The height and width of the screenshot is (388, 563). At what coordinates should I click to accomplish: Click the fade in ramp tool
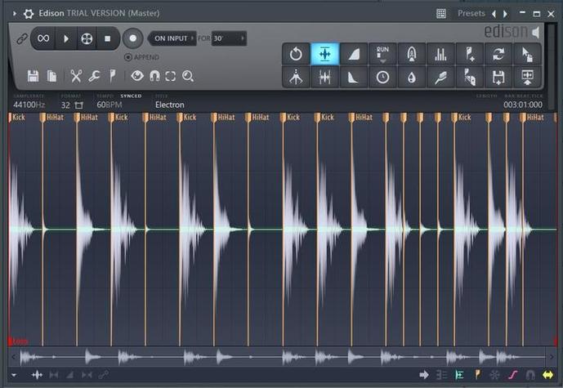[354, 54]
